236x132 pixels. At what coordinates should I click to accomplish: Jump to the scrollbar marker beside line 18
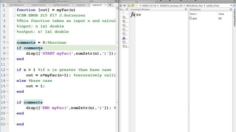click(x=117, y=102)
